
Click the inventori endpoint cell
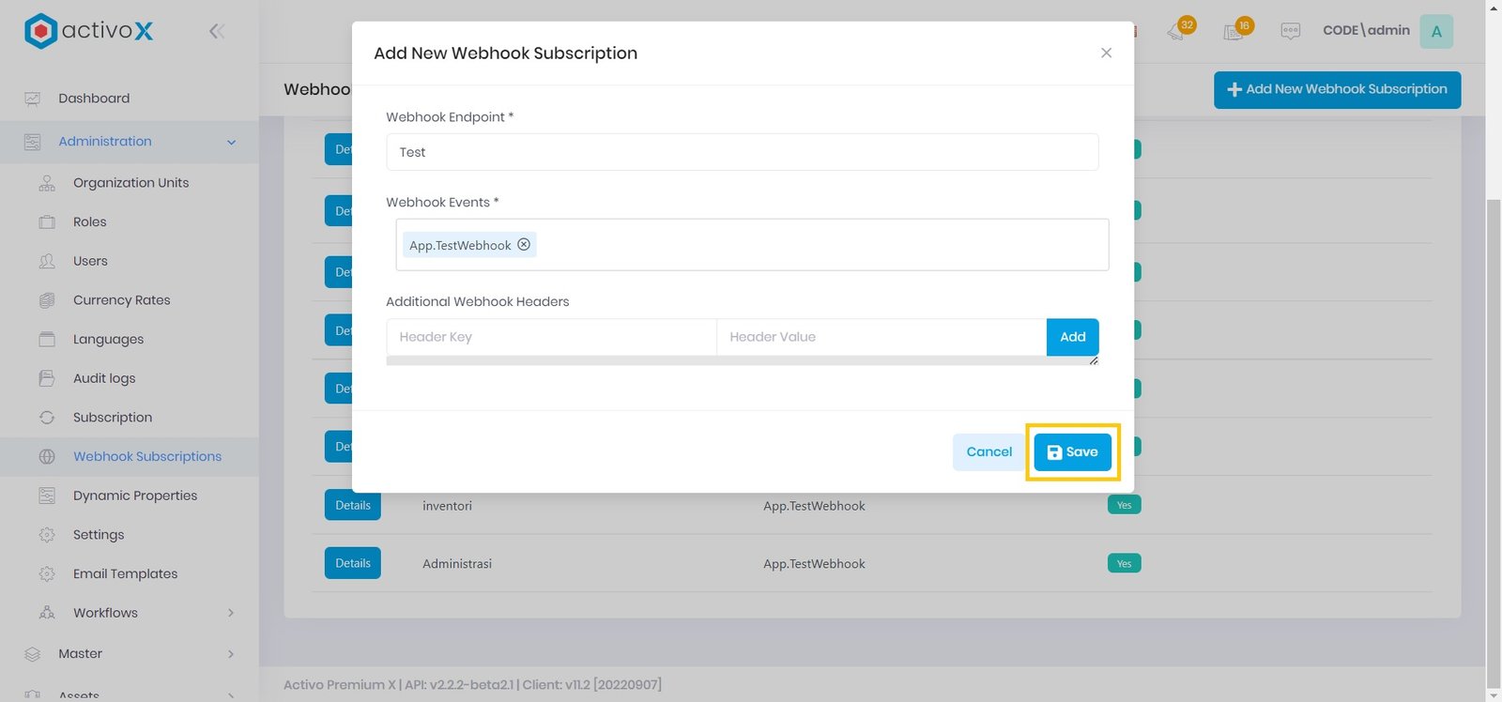[x=447, y=506]
